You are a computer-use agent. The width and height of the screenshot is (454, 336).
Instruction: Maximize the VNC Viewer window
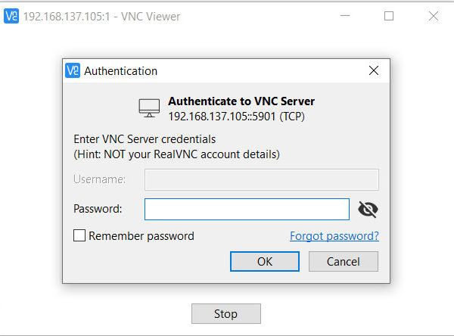click(x=389, y=16)
